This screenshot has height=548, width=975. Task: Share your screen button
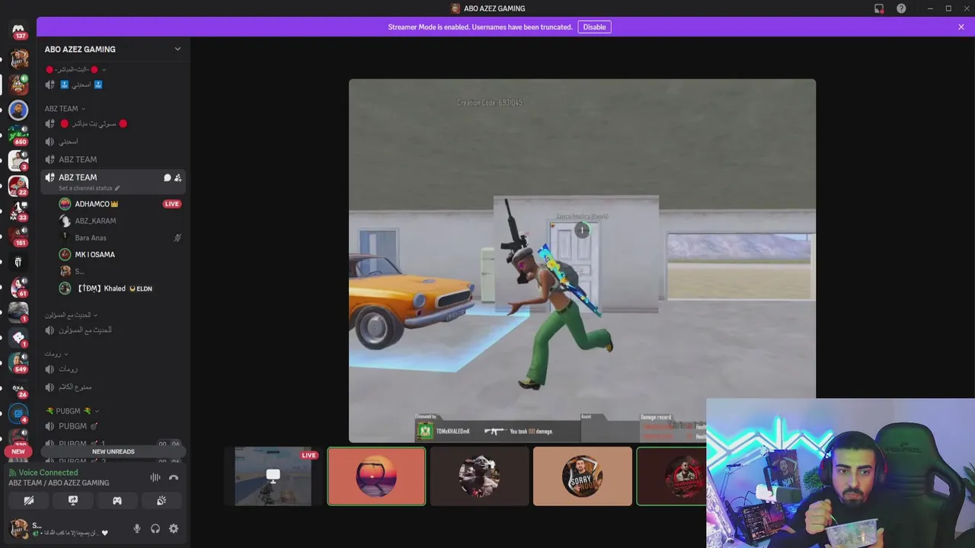tap(73, 500)
